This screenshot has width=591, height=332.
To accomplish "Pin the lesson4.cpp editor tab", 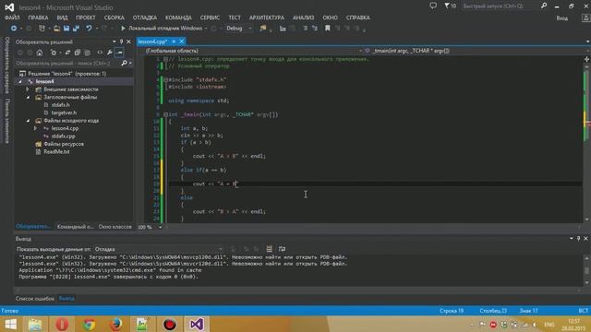I will pyautogui.click(x=174, y=41).
